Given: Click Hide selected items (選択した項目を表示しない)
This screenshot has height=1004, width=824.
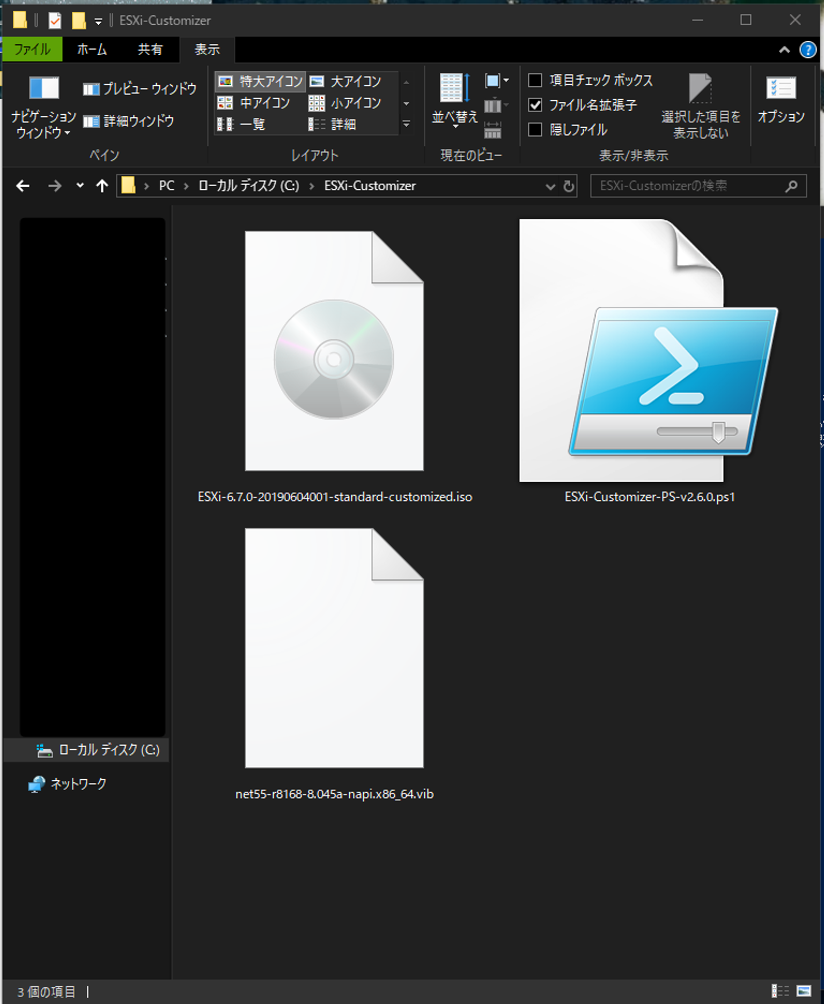Looking at the screenshot, I should 700,106.
